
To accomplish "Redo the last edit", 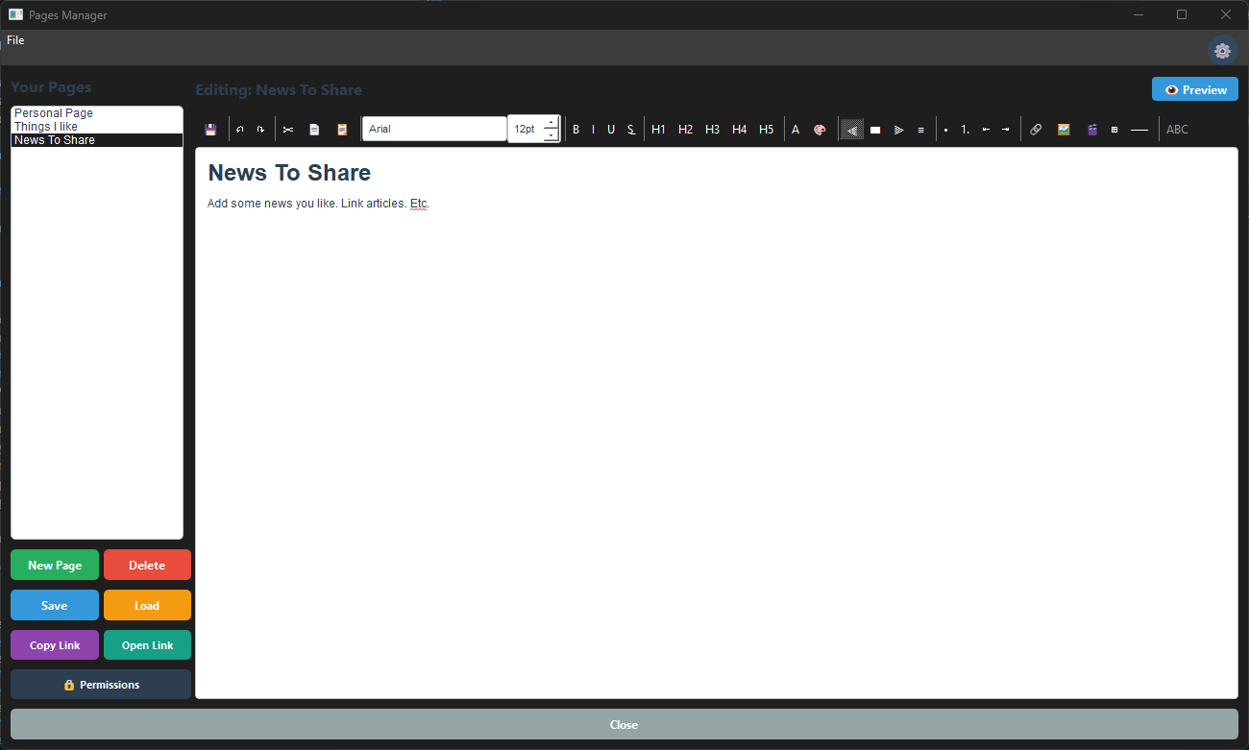I will point(260,130).
